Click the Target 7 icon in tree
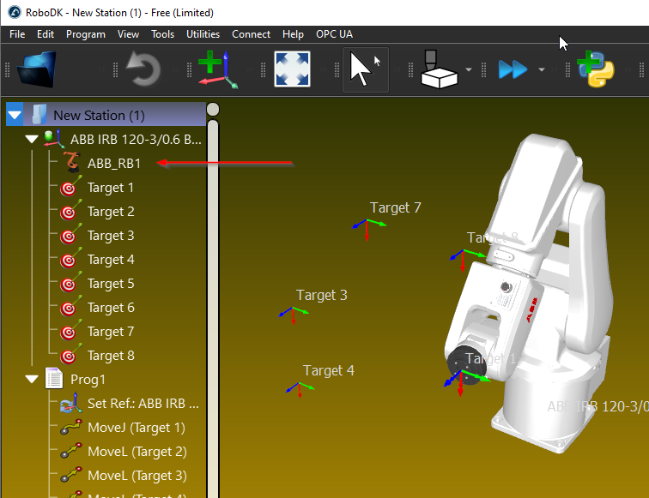The width and height of the screenshot is (649, 498). [x=70, y=330]
